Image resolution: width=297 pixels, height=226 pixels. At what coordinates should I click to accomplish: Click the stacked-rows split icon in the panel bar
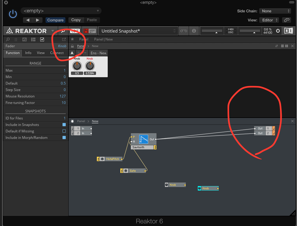click(x=282, y=46)
